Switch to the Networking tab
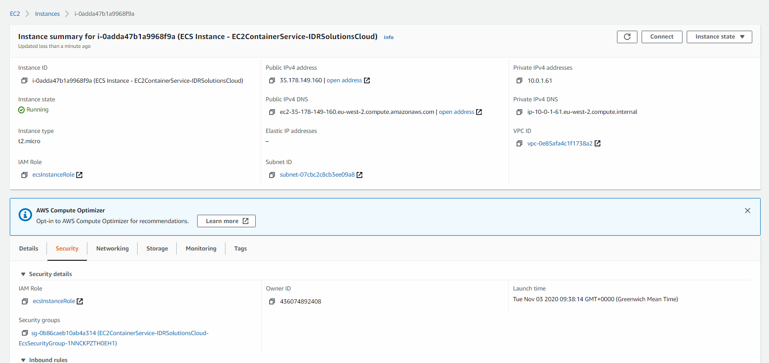 click(112, 249)
